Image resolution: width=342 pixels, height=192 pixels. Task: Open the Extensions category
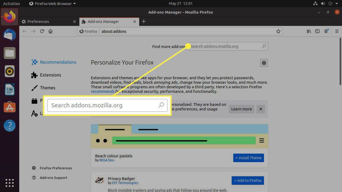[x=46, y=75]
